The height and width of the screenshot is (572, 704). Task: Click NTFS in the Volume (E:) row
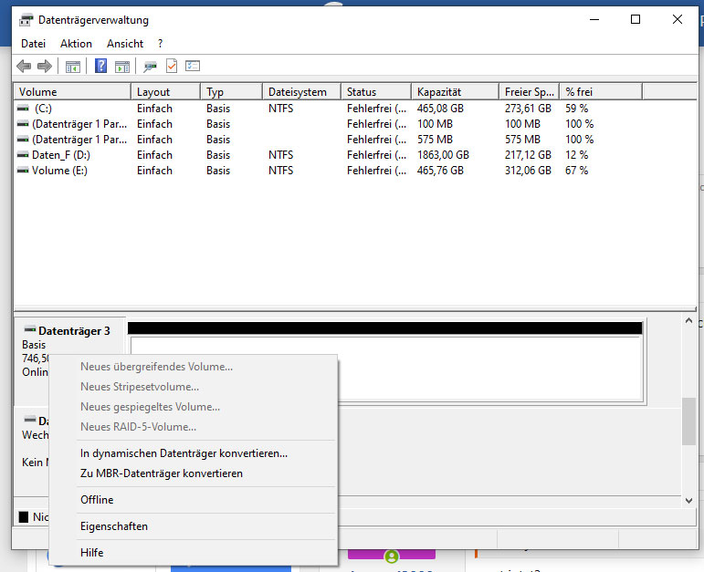click(x=280, y=171)
